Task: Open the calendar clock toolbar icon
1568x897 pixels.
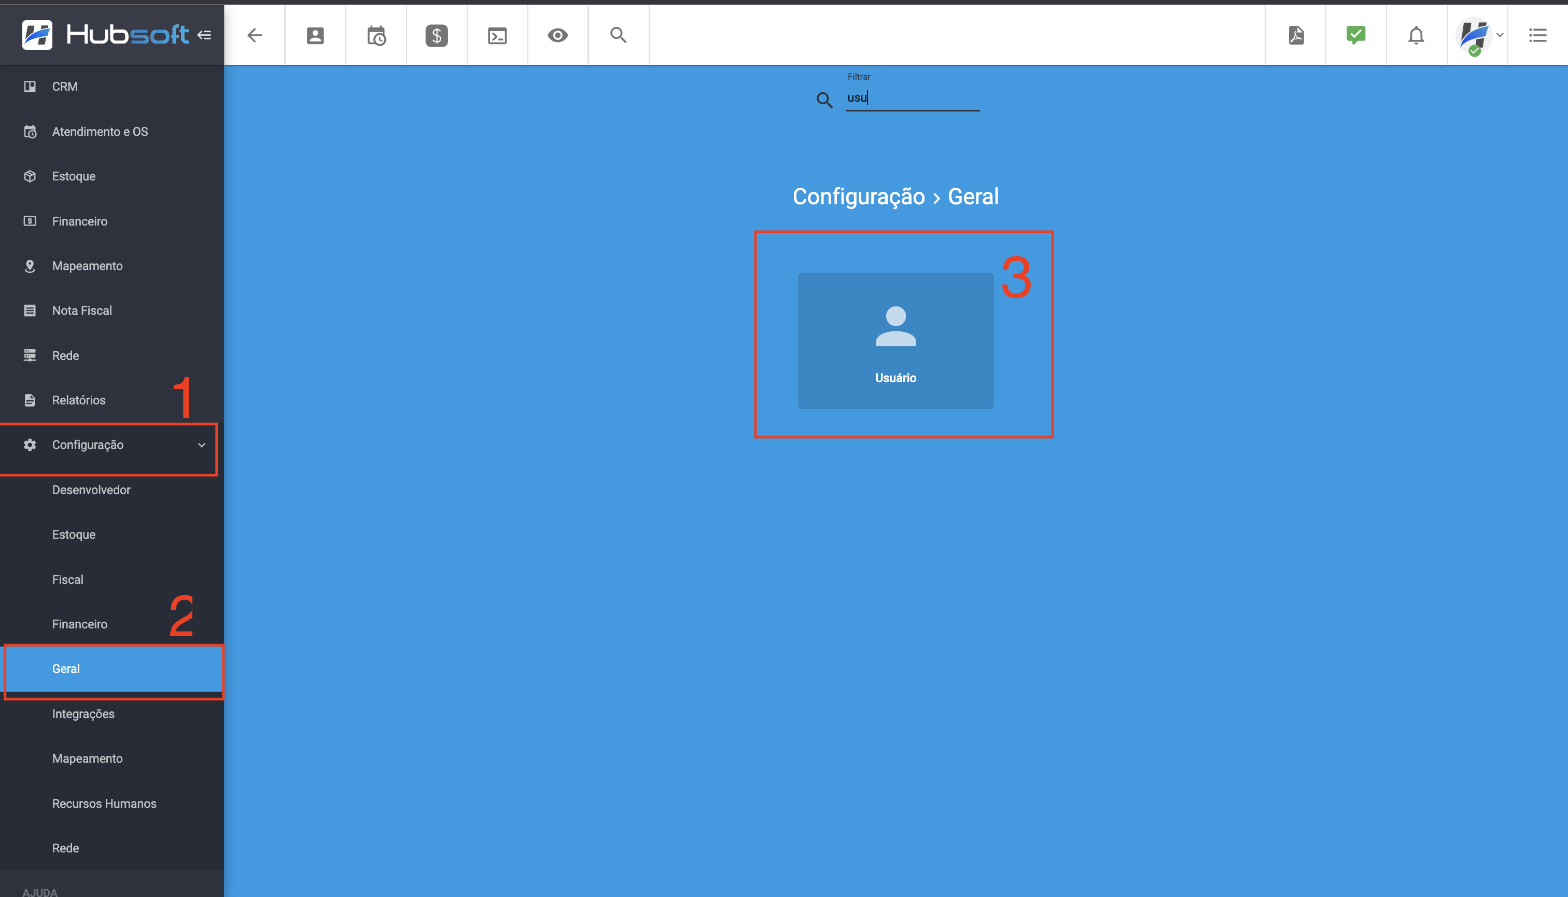Action: click(x=376, y=35)
